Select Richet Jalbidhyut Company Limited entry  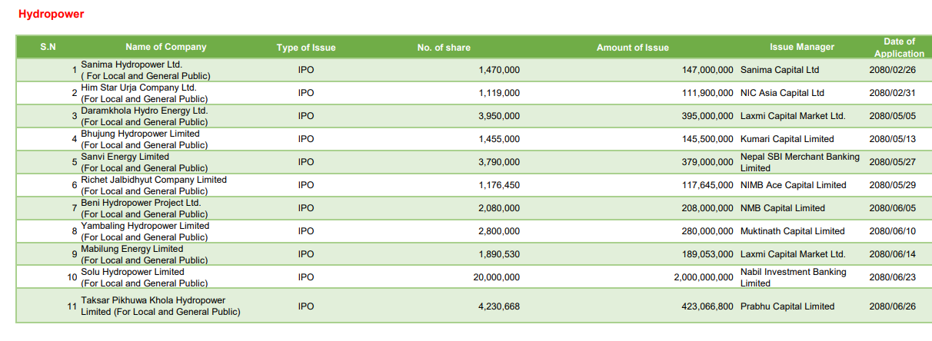154,180
